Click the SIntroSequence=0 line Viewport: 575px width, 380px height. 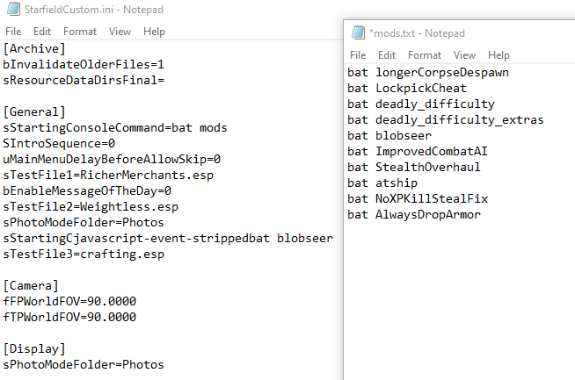coord(59,144)
